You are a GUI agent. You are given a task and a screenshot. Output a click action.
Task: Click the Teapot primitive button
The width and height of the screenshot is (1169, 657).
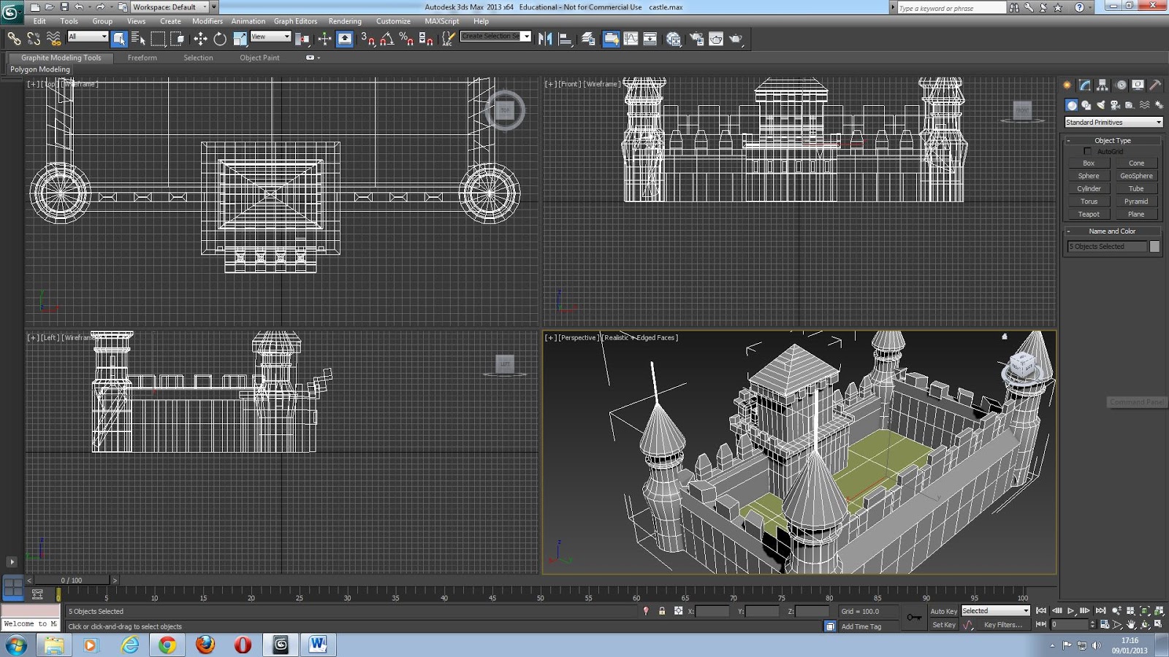(x=1089, y=214)
